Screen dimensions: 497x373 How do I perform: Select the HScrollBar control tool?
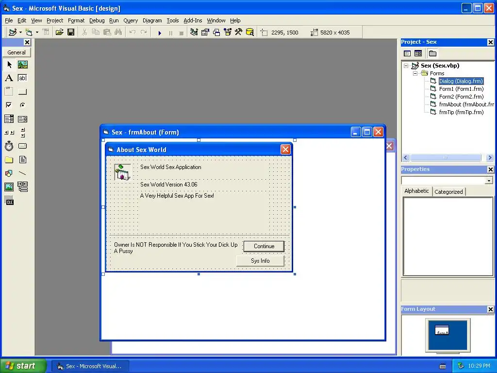9,133
